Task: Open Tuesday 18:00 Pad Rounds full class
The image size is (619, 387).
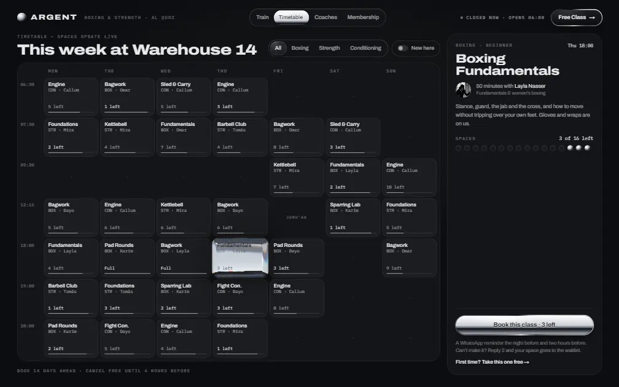Action: (127, 257)
